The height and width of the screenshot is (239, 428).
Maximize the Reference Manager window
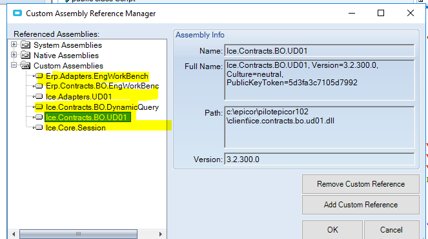coord(381,13)
